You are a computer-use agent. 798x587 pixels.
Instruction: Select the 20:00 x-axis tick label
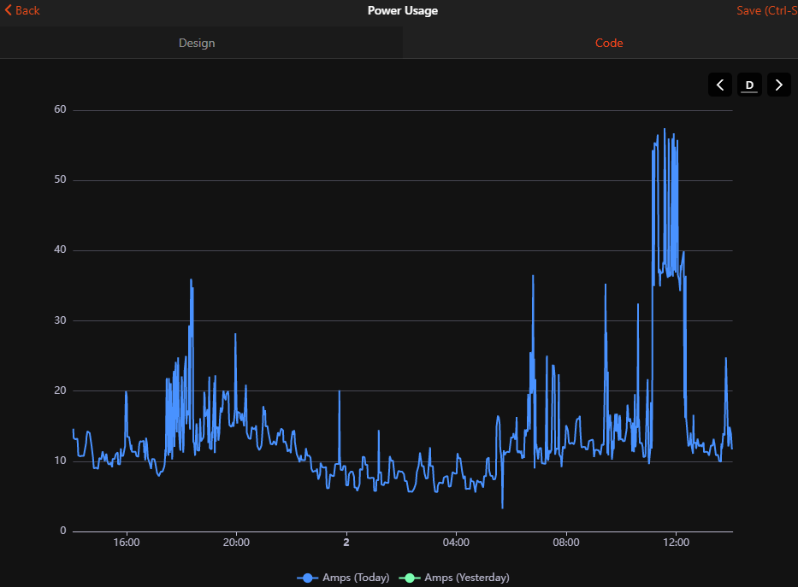pos(236,543)
